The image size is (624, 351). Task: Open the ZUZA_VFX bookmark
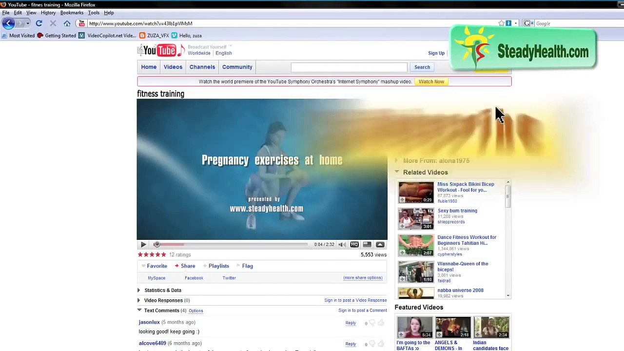point(154,36)
